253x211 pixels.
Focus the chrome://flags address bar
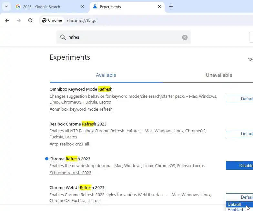point(145,21)
